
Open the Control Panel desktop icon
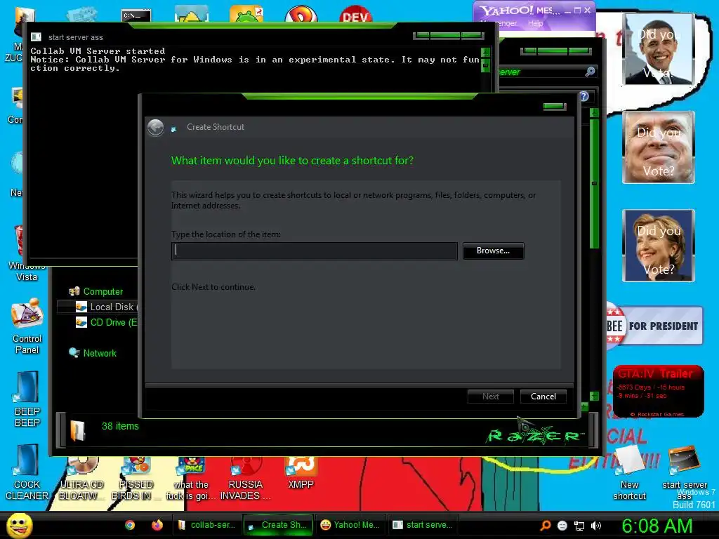(x=27, y=327)
